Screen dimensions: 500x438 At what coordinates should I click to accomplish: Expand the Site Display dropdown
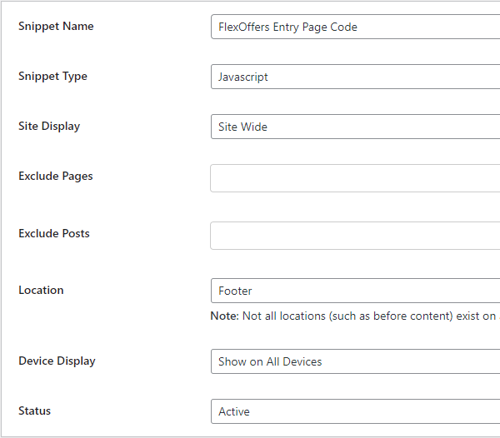click(x=355, y=127)
